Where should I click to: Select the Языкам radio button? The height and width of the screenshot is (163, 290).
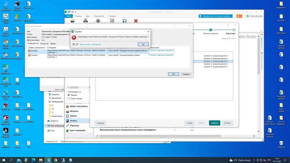69,95
